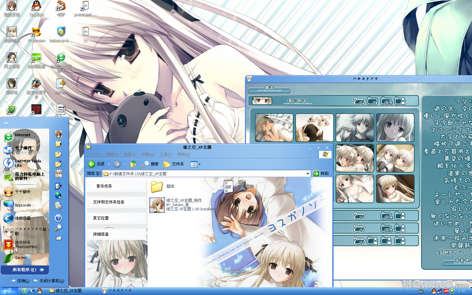
Task: Open 春日野穹 CG folder 2 icon
Action: 372,101
